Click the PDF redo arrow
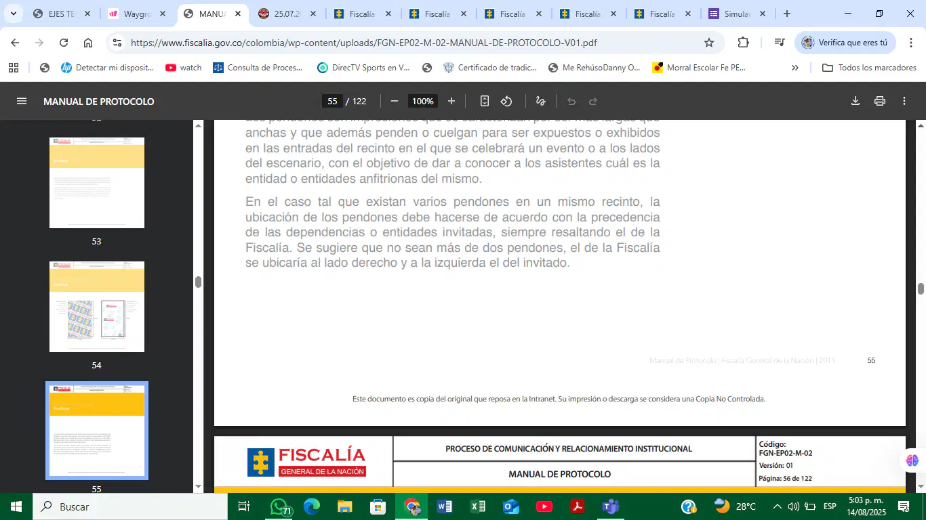The image size is (926, 520). click(593, 102)
